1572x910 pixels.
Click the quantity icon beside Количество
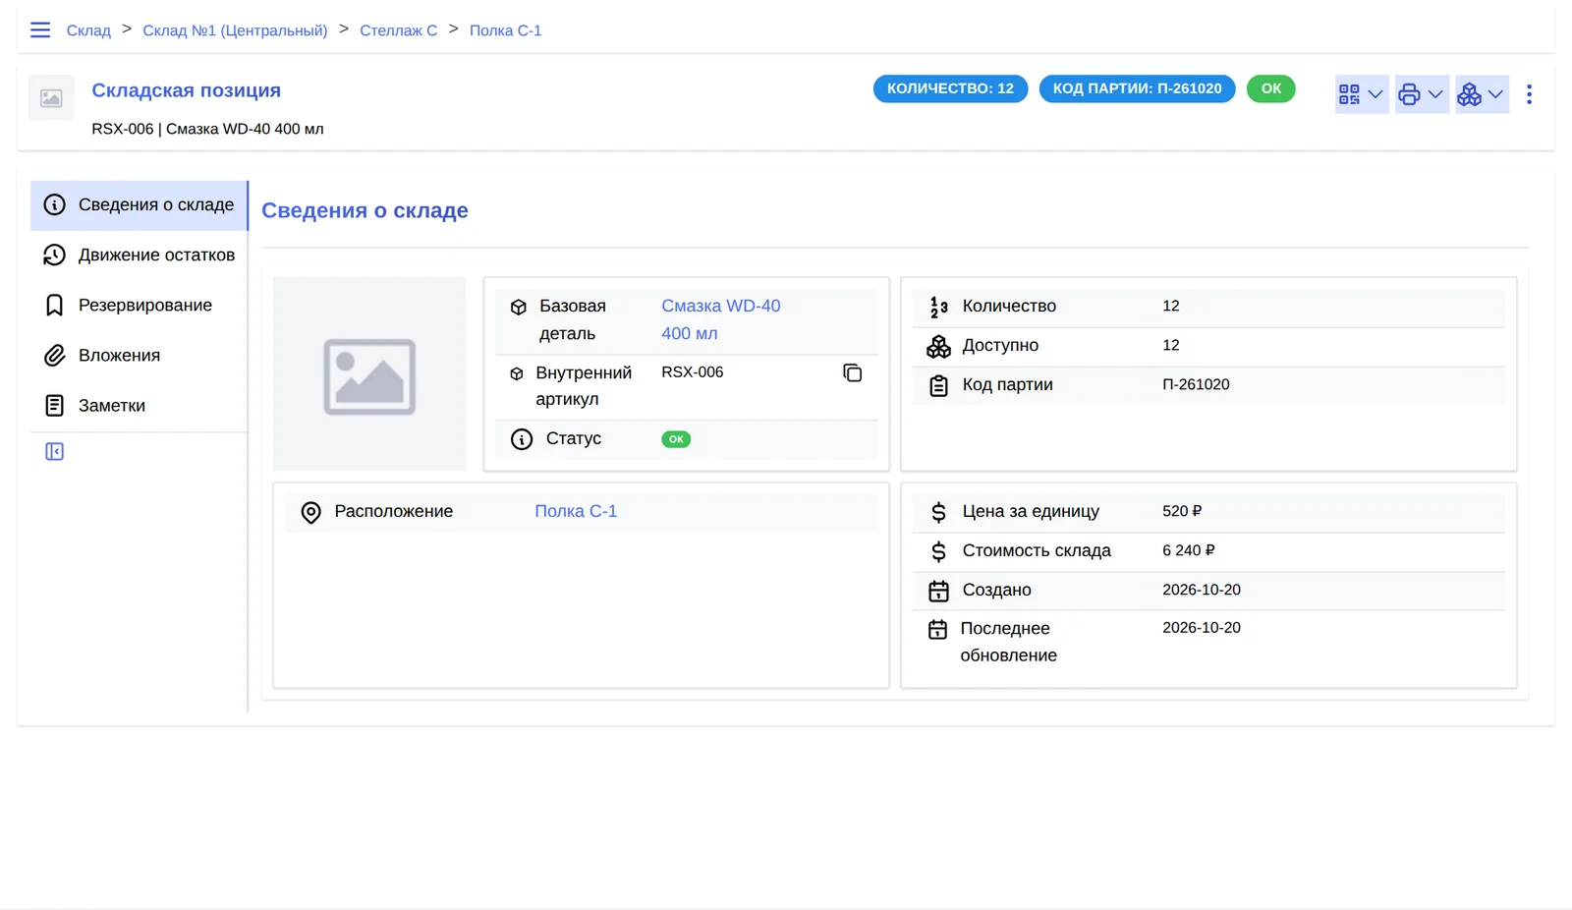(x=938, y=307)
